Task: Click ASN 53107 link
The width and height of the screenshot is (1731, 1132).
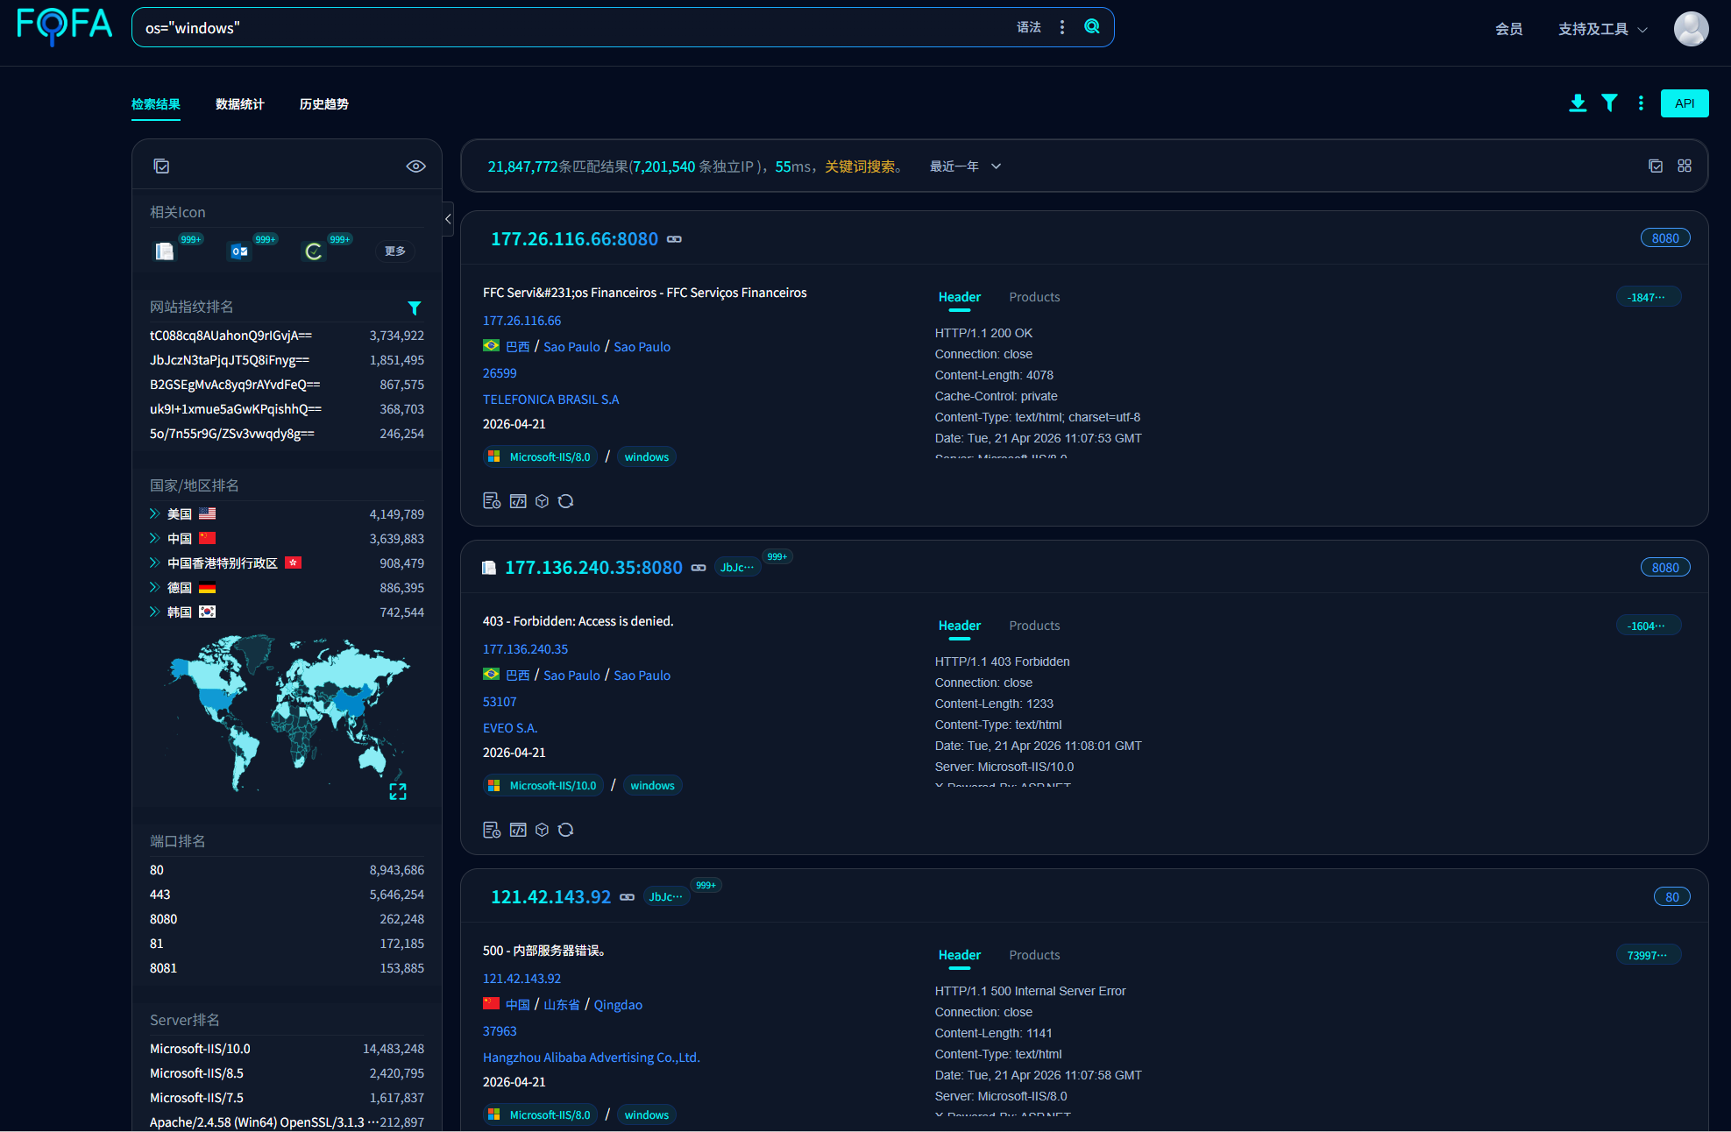Action: click(500, 702)
